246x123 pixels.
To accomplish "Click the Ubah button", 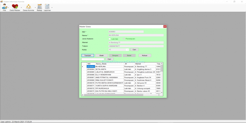I will [x=102, y=56].
